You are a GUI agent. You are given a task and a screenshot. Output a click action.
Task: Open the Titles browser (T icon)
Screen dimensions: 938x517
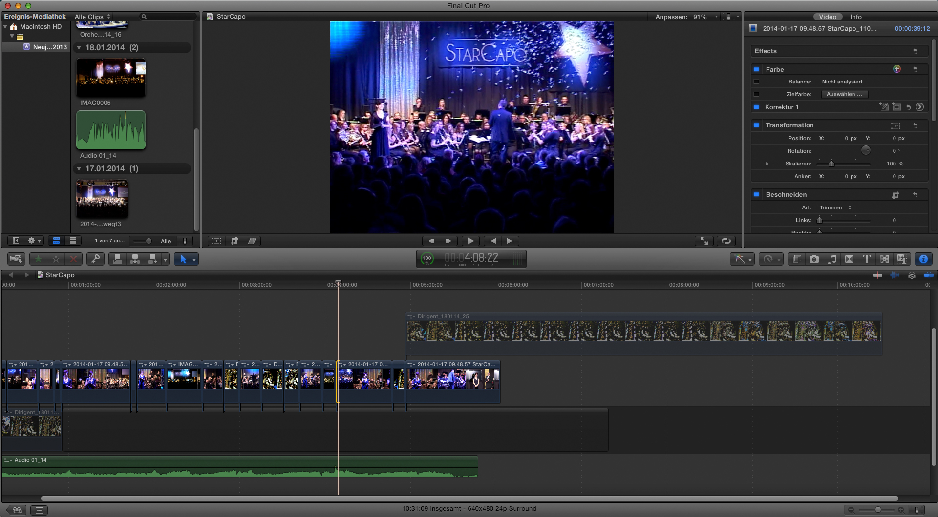(867, 259)
